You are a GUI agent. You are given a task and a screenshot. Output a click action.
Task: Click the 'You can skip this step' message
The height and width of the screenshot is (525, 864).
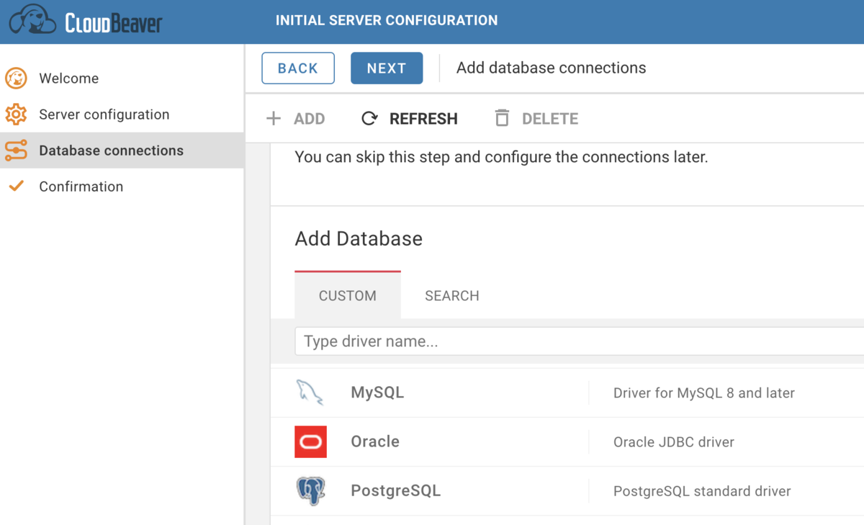[x=502, y=157]
